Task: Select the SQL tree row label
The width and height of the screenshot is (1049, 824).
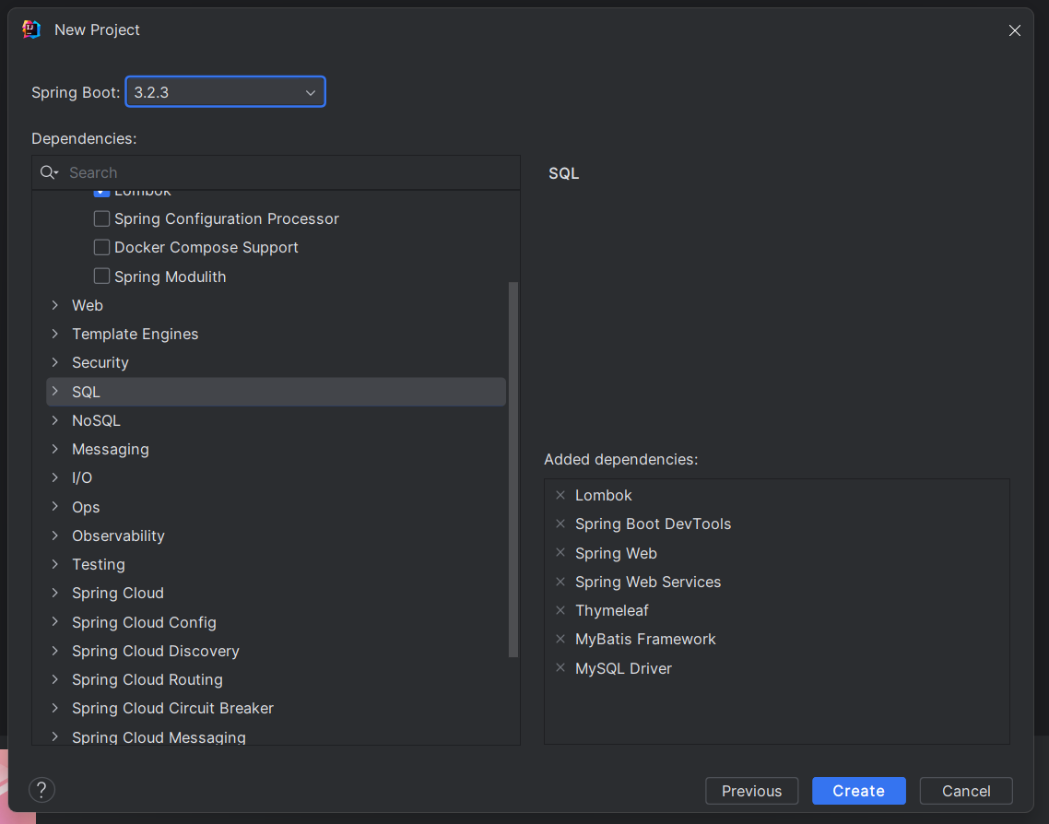Action: (86, 392)
